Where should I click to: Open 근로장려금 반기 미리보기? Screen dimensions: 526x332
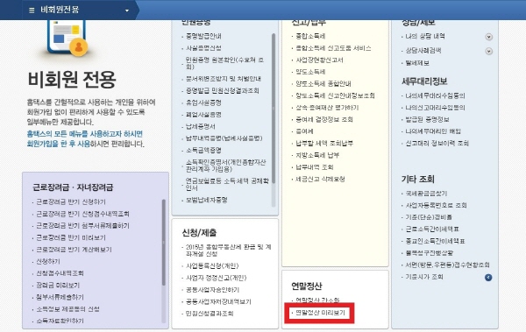click(x=71, y=237)
